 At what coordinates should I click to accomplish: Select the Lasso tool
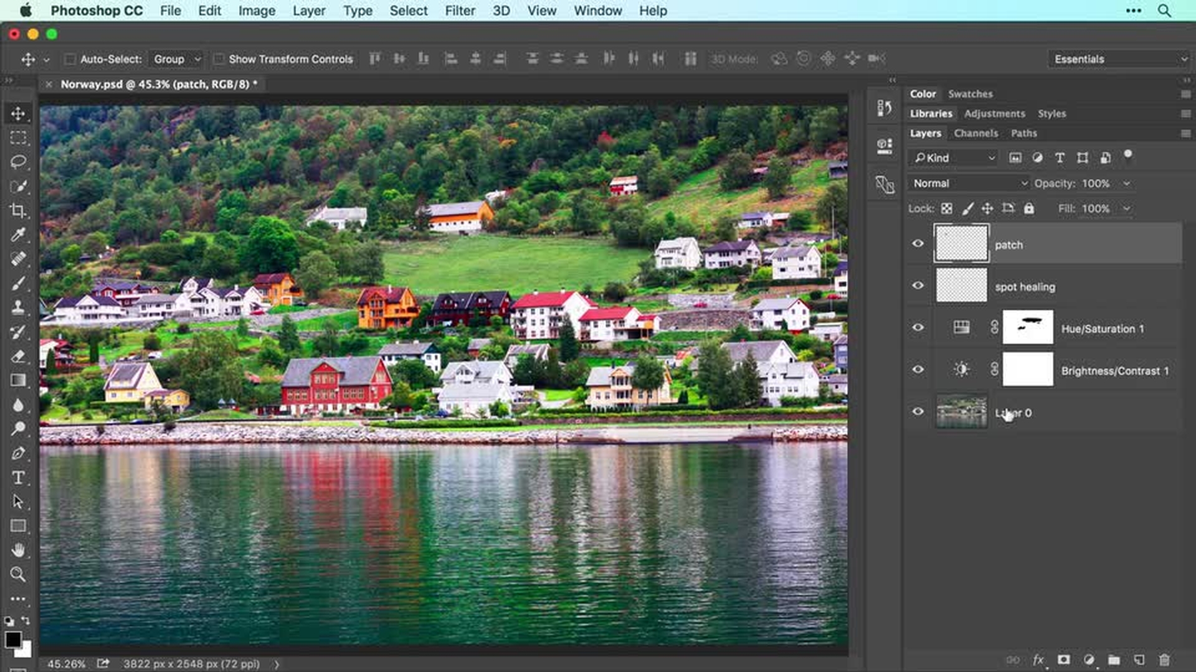(x=19, y=162)
